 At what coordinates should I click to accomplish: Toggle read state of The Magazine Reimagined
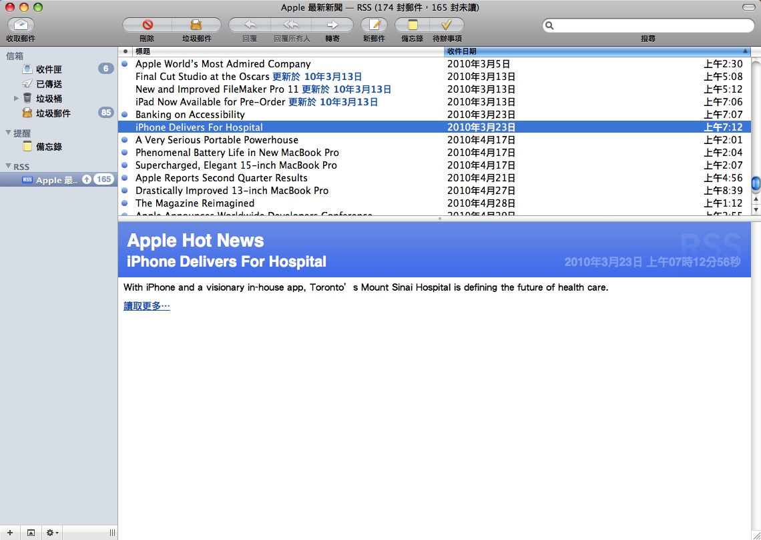point(124,203)
